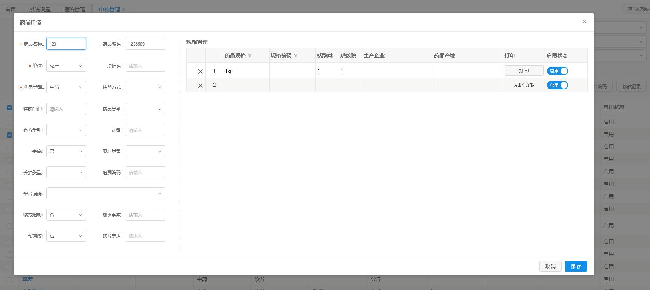Click the 规格管理 heading
This screenshot has width=650, height=290.
(x=197, y=42)
